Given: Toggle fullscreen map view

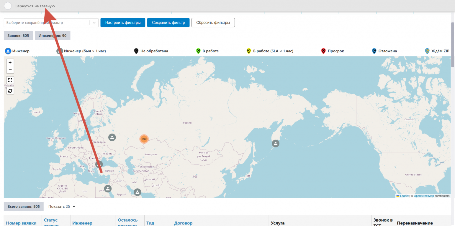Looking at the screenshot, I should tap(10, 80).
